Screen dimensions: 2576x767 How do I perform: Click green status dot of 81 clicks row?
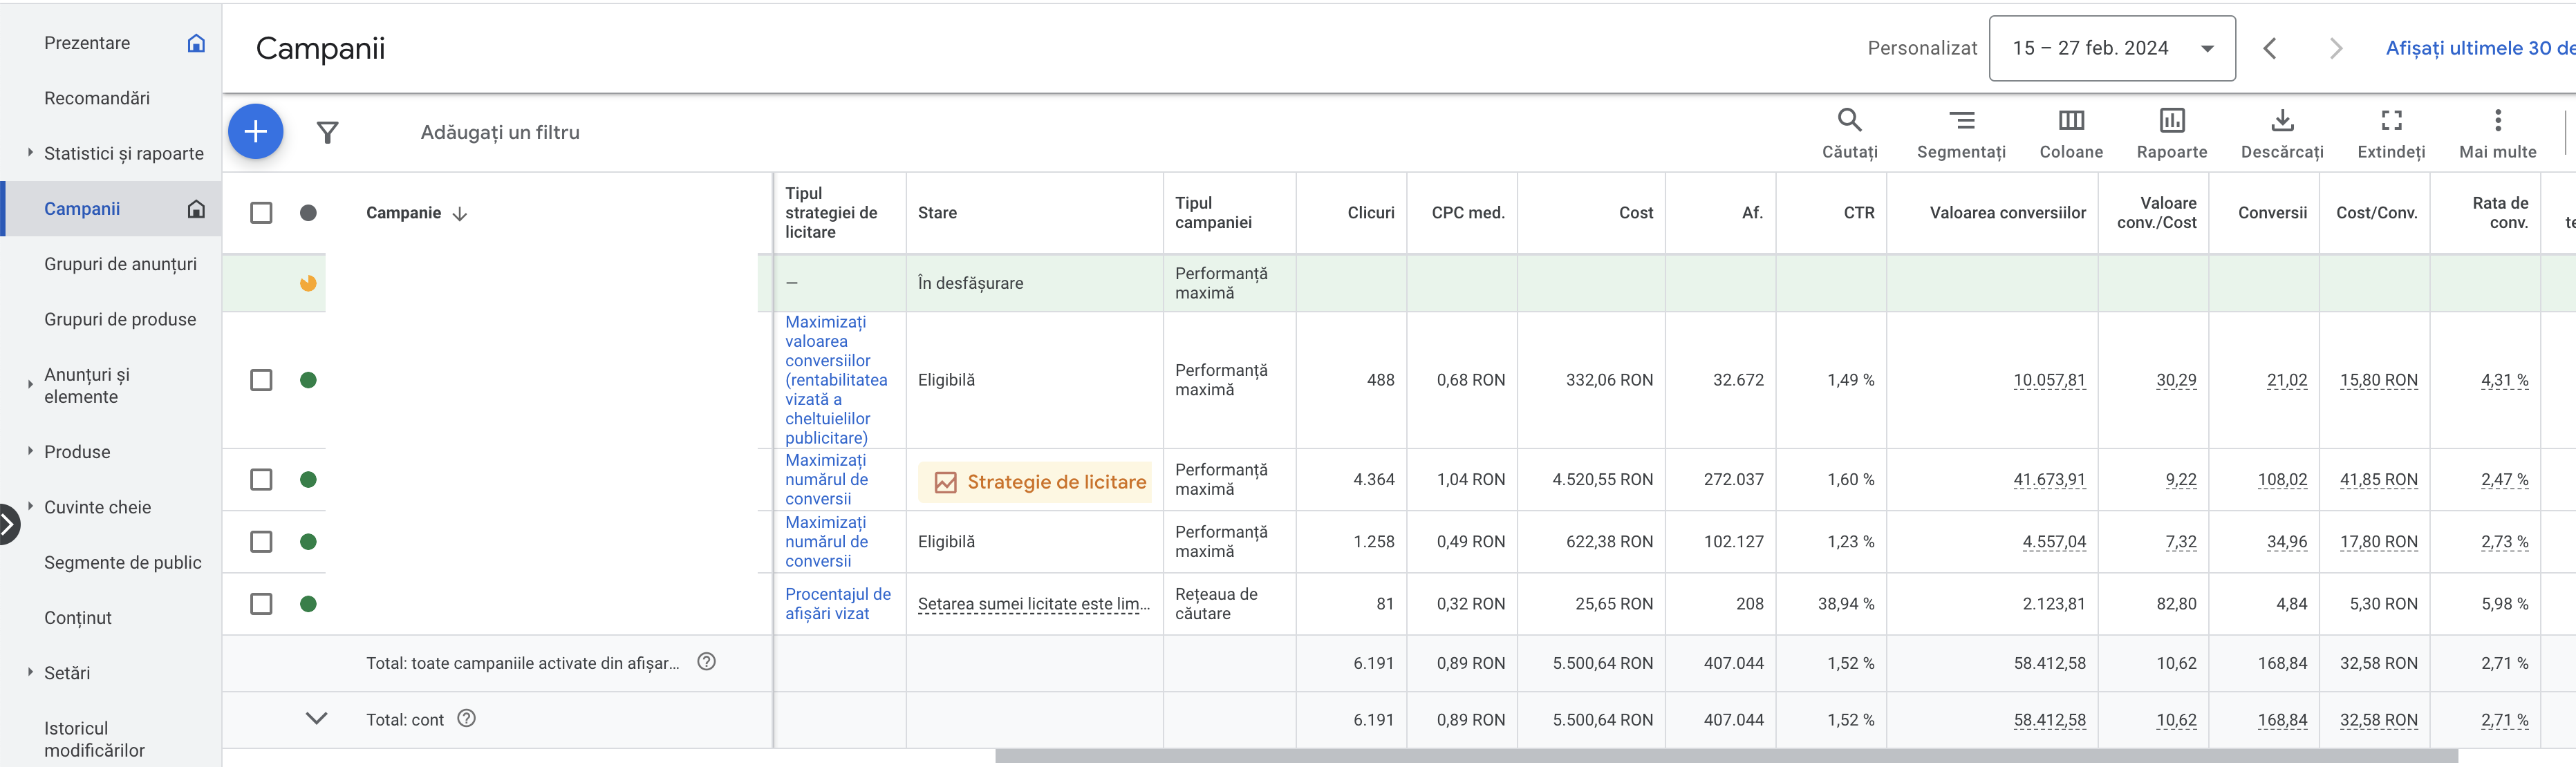click(x=308, y=603)
